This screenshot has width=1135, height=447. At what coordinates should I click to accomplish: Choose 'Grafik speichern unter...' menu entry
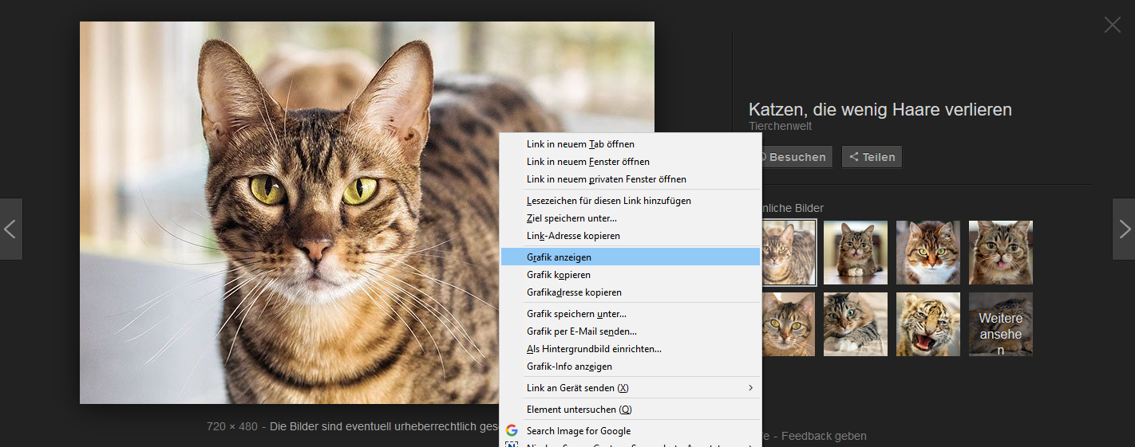tap(576, 314)
